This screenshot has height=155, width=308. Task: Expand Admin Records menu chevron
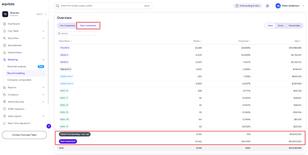click(x=43, y=102)
